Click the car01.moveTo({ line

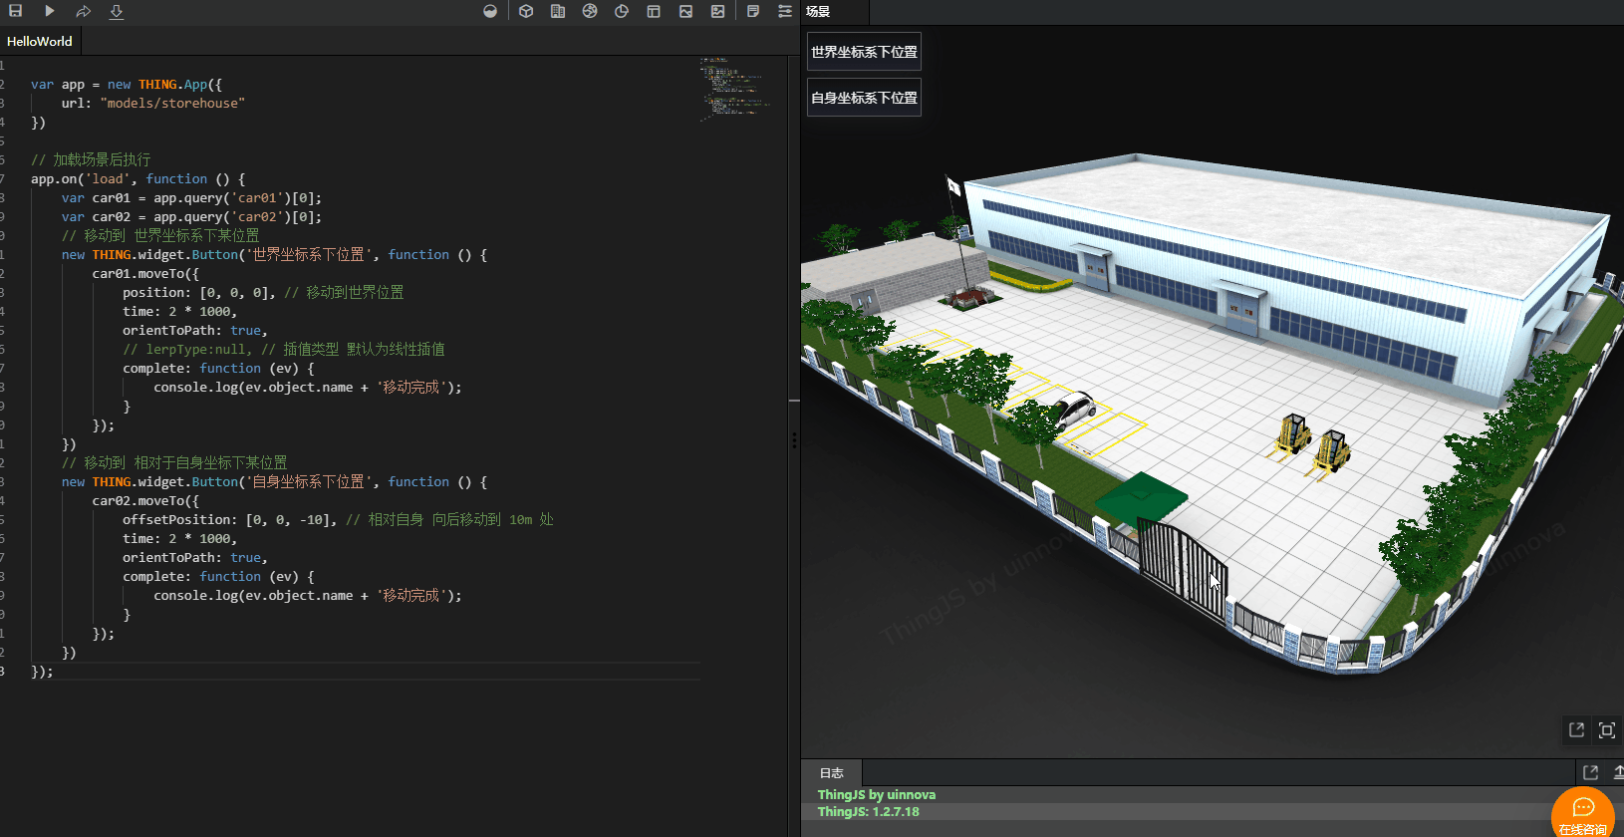coord(145,273)
